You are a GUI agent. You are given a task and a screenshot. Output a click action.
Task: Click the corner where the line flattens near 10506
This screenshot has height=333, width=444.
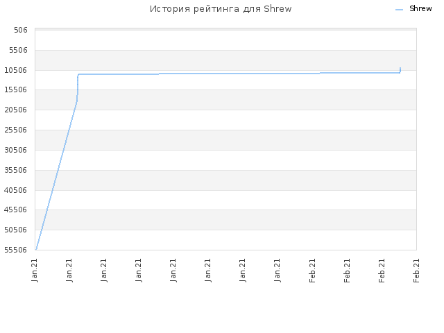pos(78,74)
